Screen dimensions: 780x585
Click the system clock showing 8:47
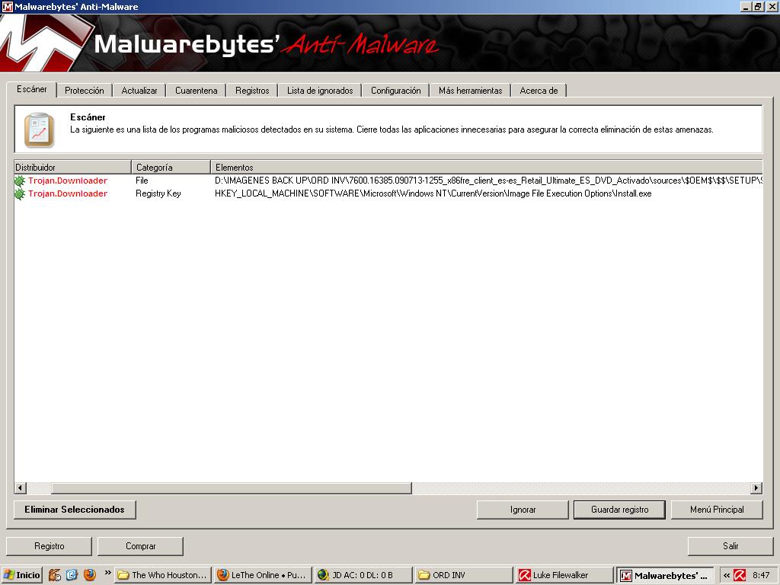pyautogui.click(x=761, y=575)
